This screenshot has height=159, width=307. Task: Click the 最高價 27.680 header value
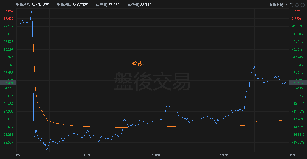coord(108,5)
